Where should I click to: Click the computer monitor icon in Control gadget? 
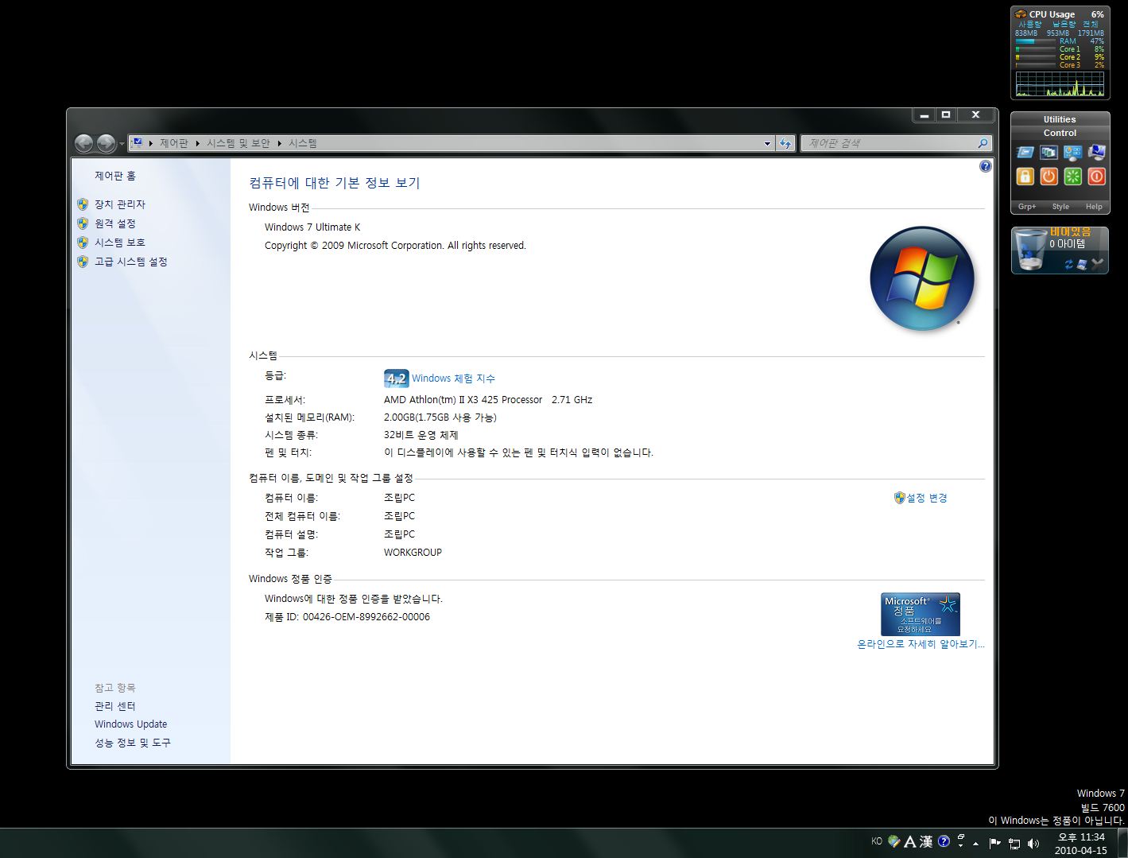click(1096, 152)
